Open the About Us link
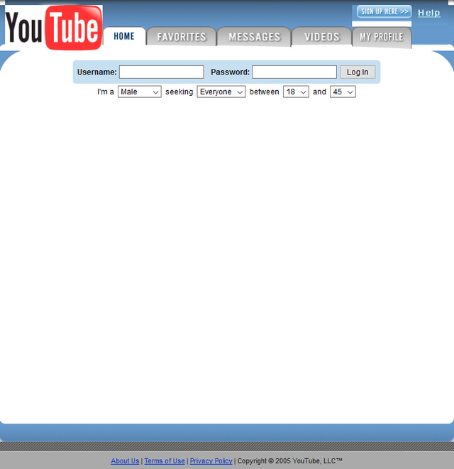Viewport: 454px width, 469px height. pyautogui.click(x=125, y=461)
